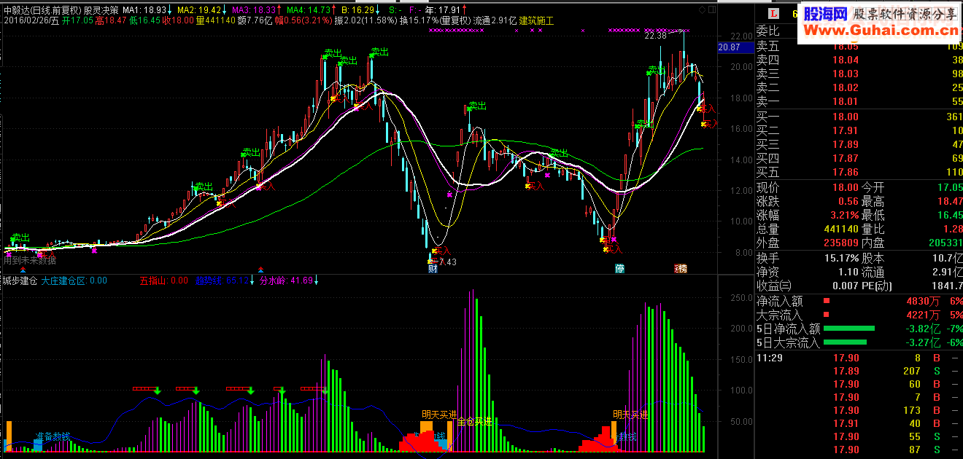Click 买二 price 17.91
The width and height of the screenshot is (963, 459).
[846, 130]
